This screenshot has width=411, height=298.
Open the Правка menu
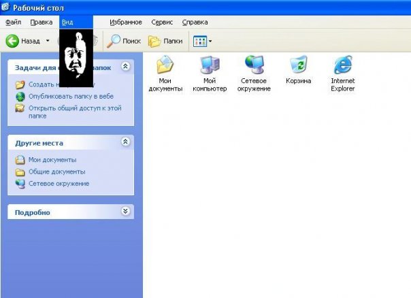click(42, 22)
